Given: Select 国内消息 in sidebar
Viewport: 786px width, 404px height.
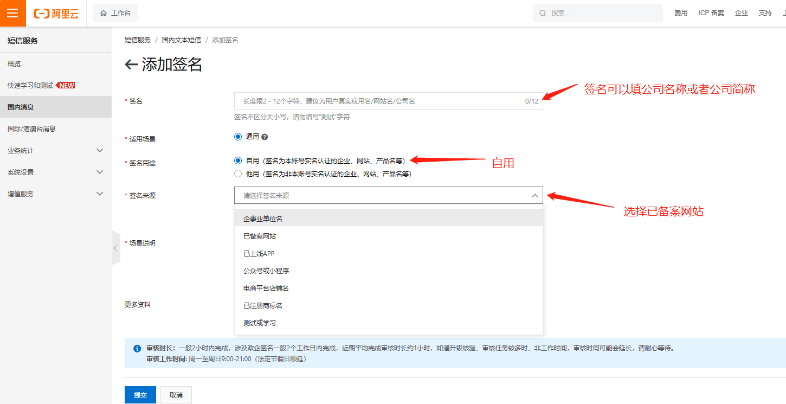Looking at the screenshot, I should 56,107.
